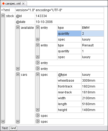
Task: Click the 10-10-2006 date value
Action: pyautogui.click(x=69, y=22)
